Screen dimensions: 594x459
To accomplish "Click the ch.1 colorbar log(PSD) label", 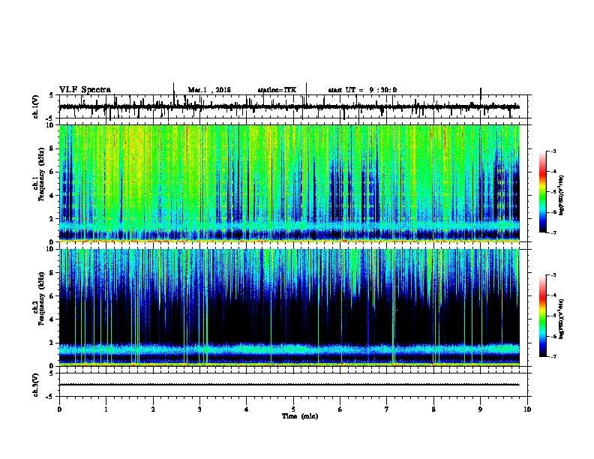I will tap(562, 196).
